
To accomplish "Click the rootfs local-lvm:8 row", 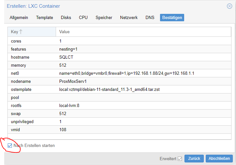I will pyautogui.click(x=119, y=105).
